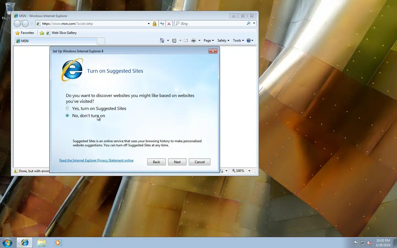Click the IE forward navigation arrow
The width and height of the screenshot is (397, 248).
[x=25, y=24]
